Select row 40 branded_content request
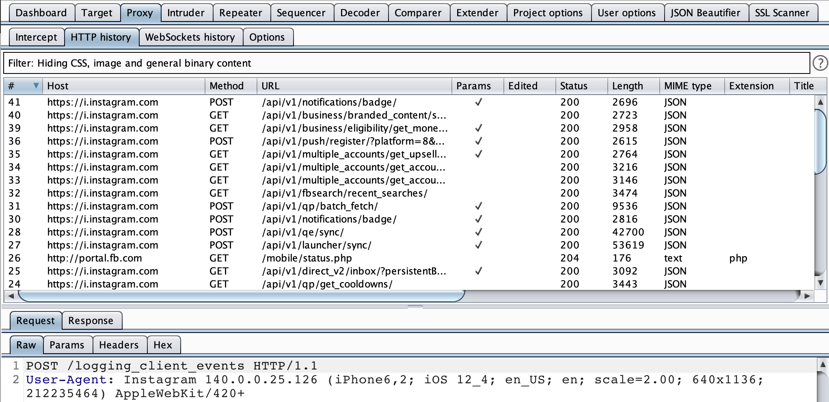 point(409,115)
